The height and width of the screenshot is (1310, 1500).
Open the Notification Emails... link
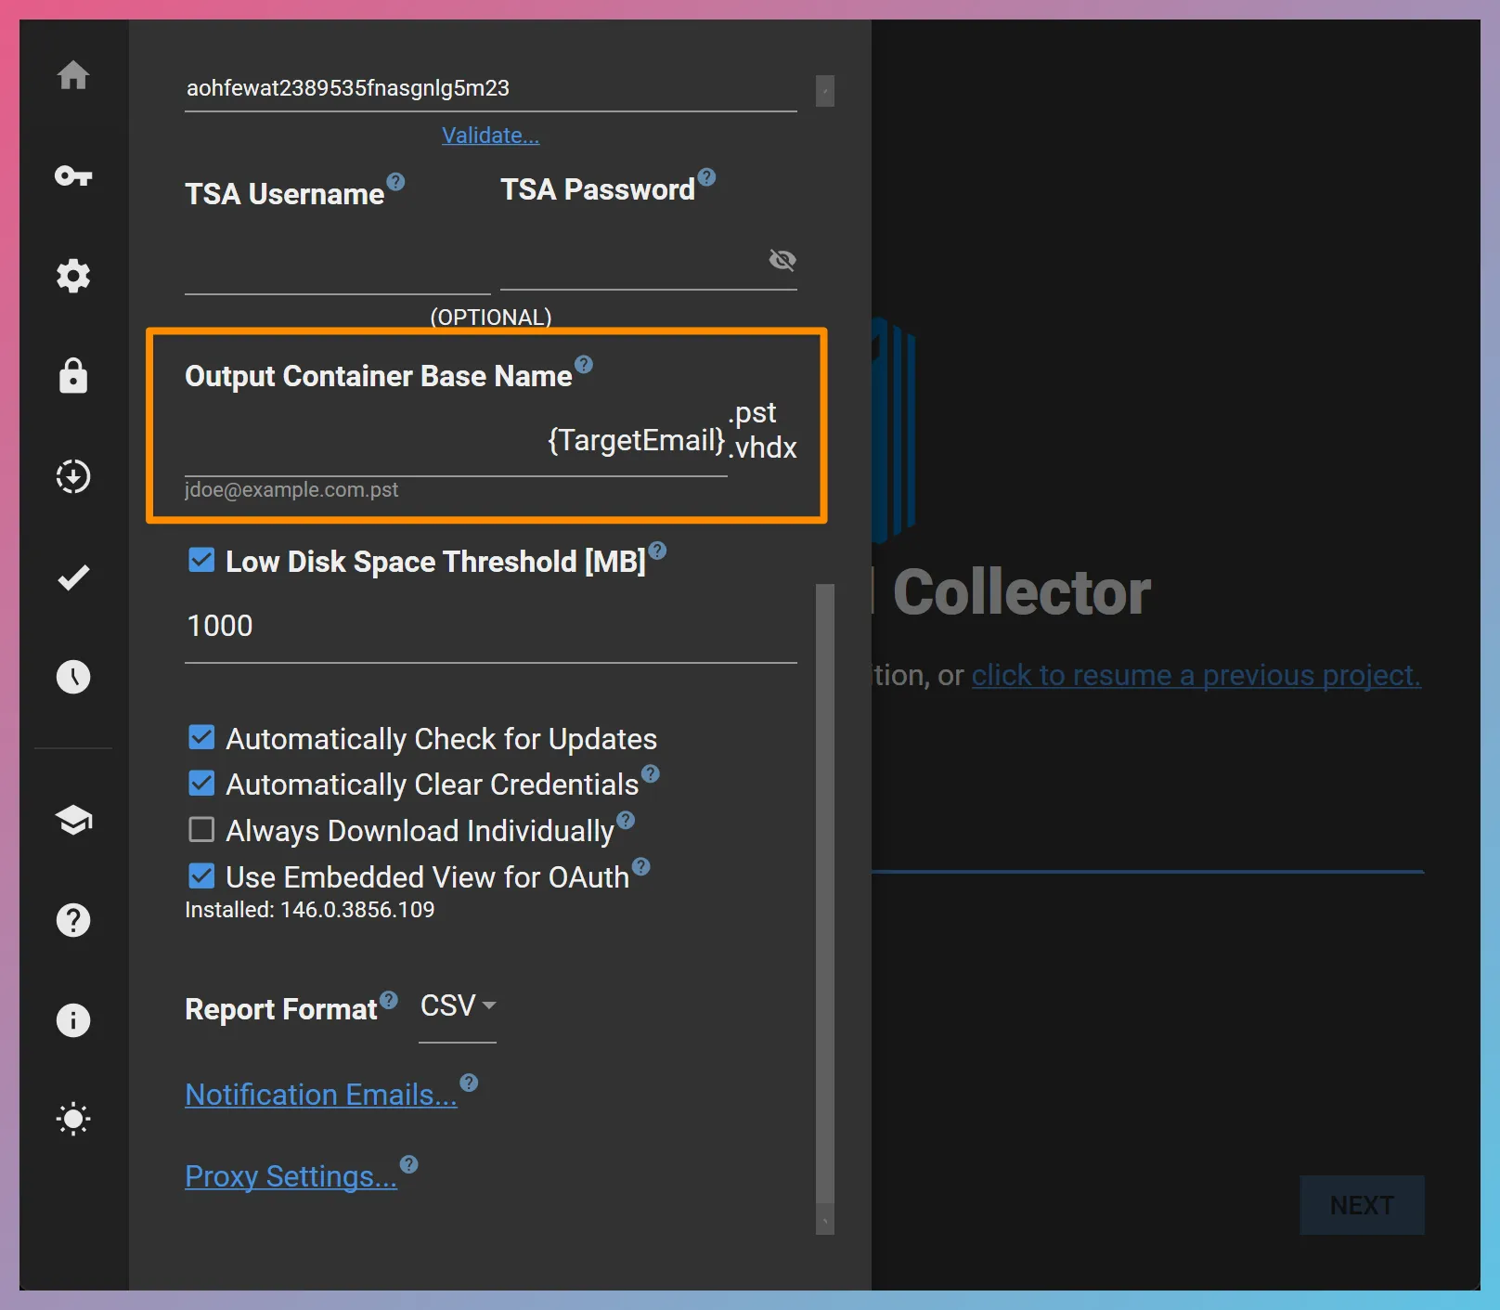coord(321,1095)
